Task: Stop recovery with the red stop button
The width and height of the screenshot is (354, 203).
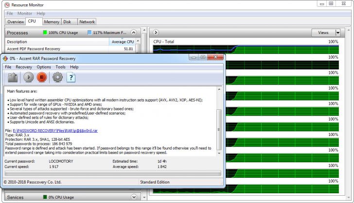Action: 41,77
